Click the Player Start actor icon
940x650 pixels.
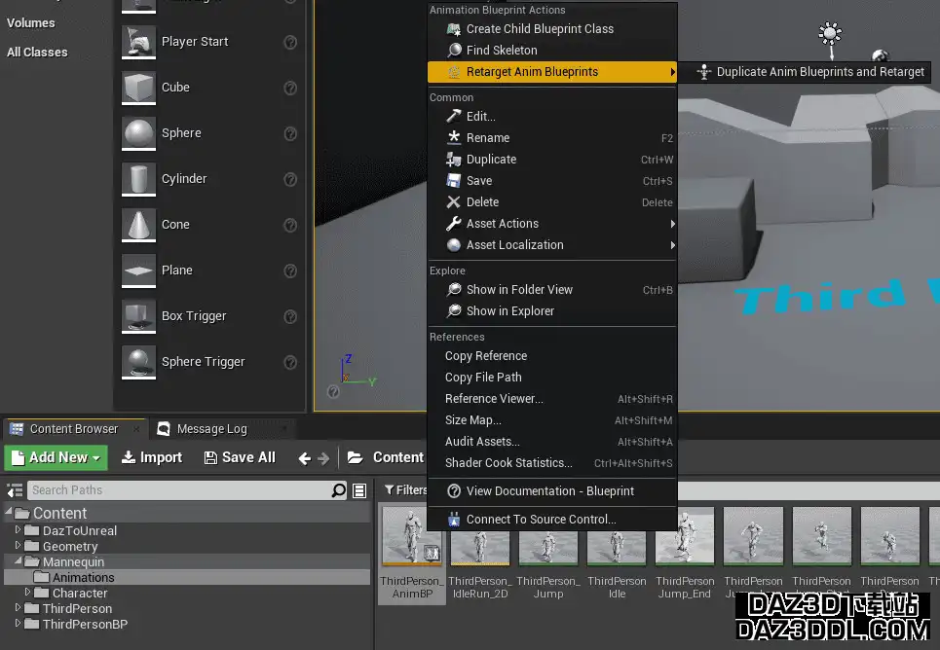[x=138, y=41]
